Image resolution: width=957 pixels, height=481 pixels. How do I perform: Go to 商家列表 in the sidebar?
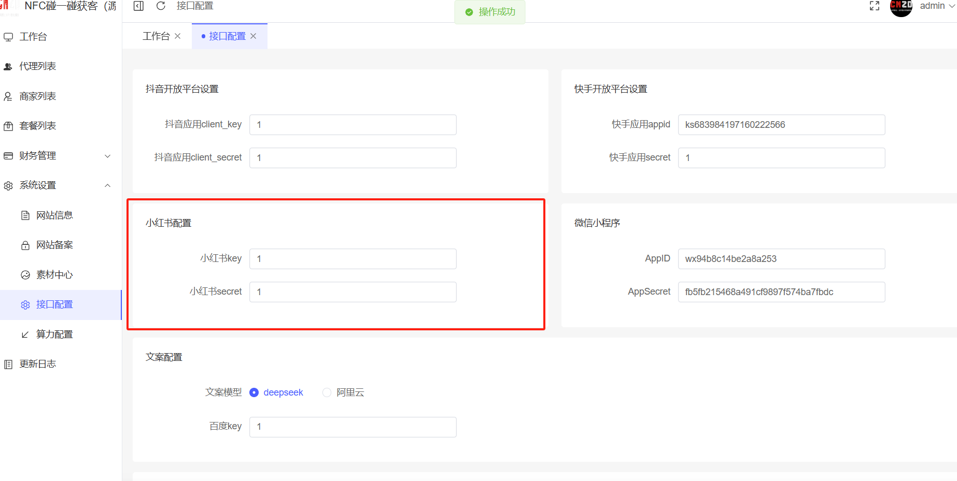point(37,96)
